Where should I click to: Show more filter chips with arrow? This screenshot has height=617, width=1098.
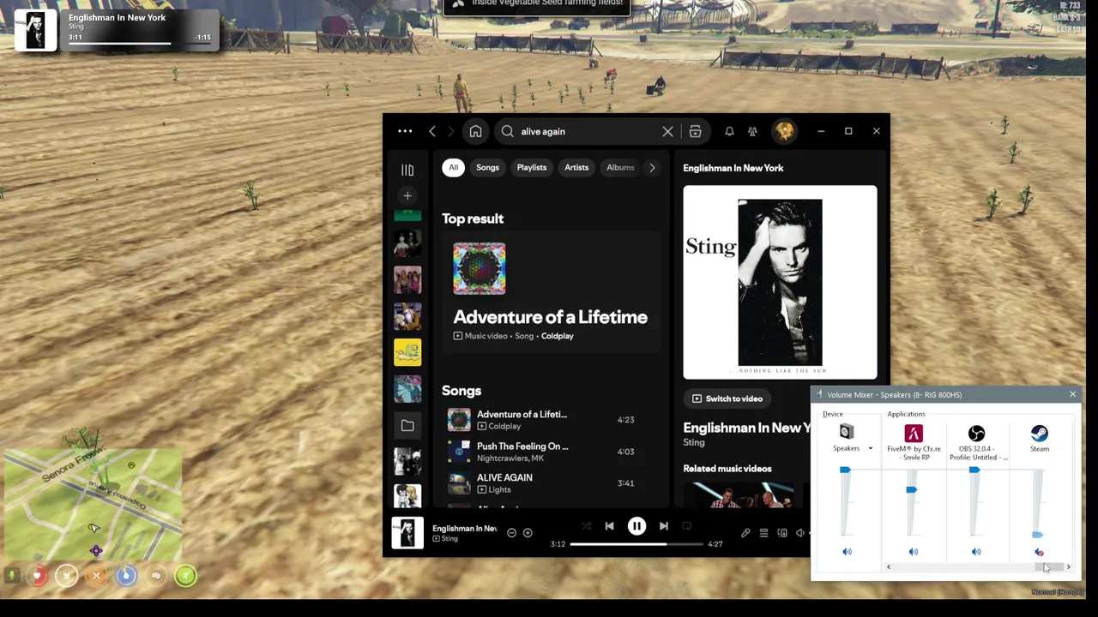pos(652,167)
